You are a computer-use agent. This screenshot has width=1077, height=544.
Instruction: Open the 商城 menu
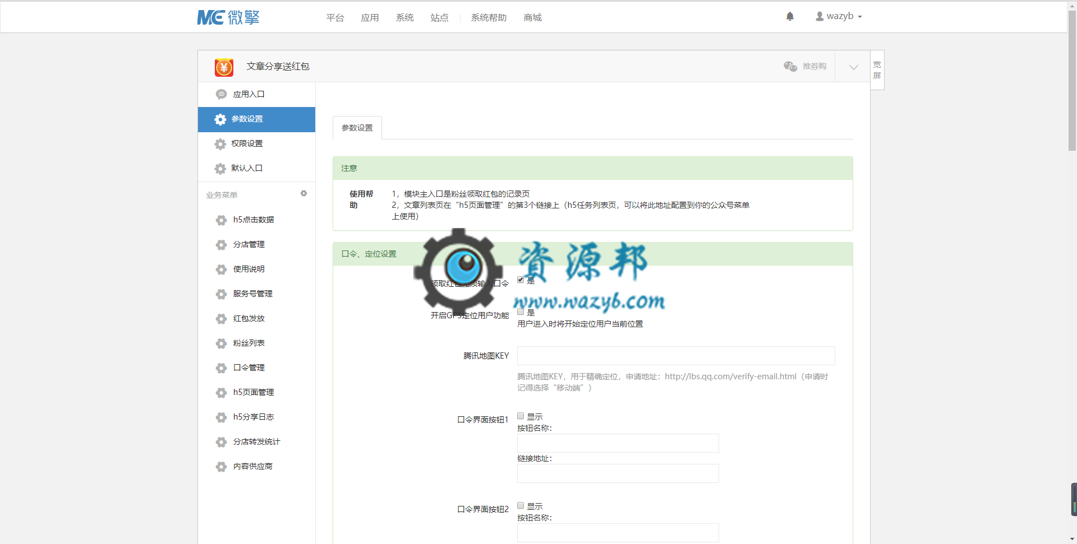(532, 18)
